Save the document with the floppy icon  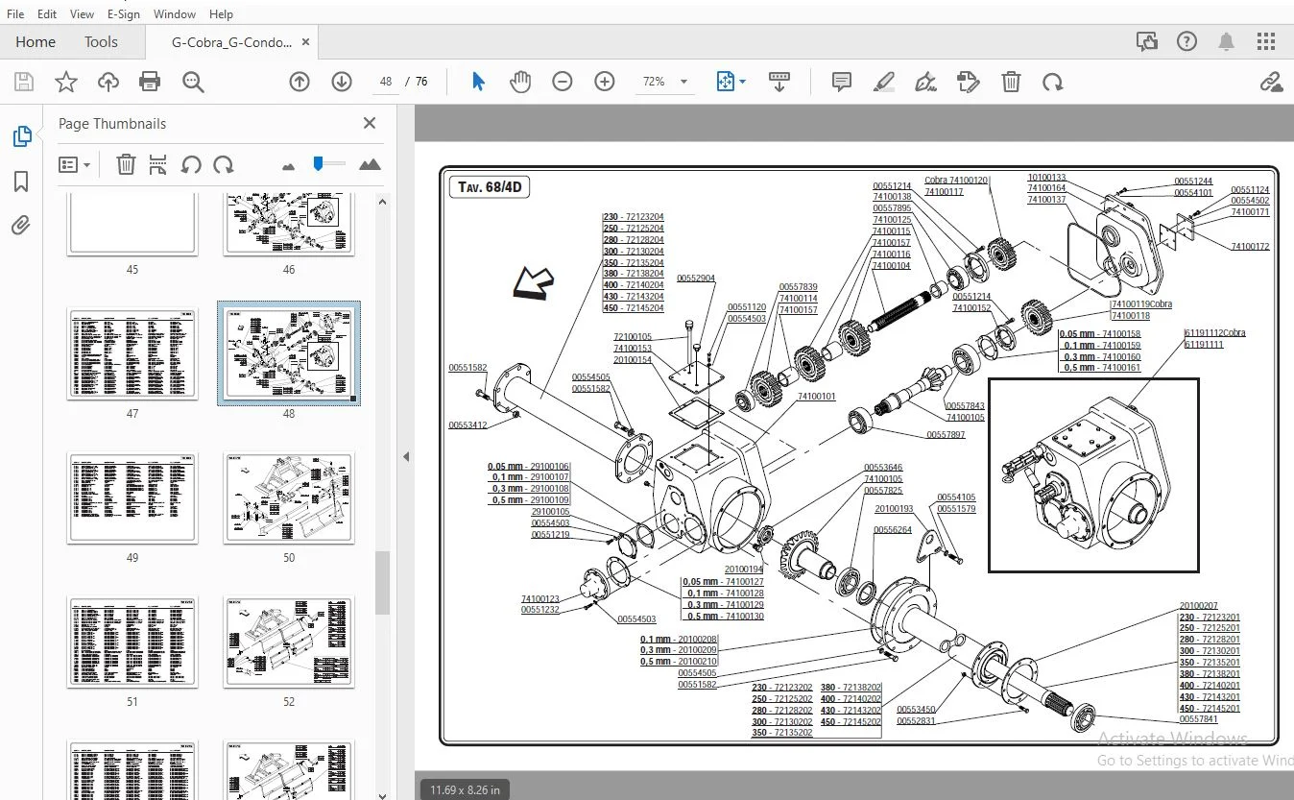point(24,82)
